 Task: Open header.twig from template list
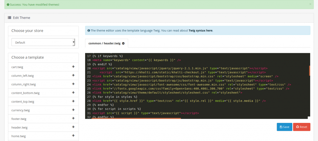20,127
